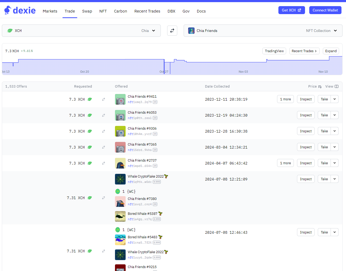Open the Bored Whale #5483 thumbnail
346x271 pixels.
[120, 240]
